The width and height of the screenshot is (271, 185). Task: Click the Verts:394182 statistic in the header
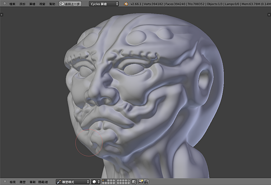pyautogui.click(x=153, y=4)
